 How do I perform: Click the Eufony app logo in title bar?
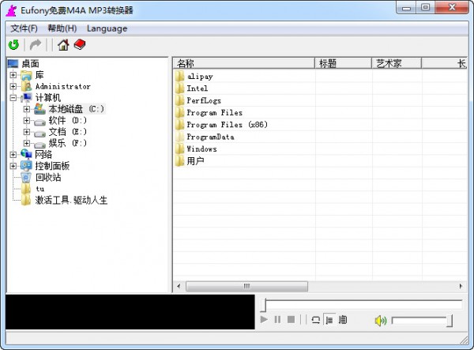12,10
